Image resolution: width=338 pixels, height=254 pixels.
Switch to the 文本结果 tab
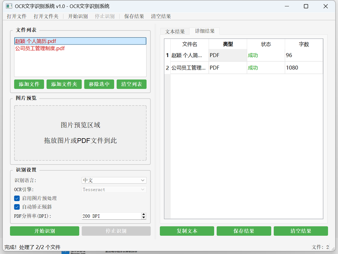175,32
